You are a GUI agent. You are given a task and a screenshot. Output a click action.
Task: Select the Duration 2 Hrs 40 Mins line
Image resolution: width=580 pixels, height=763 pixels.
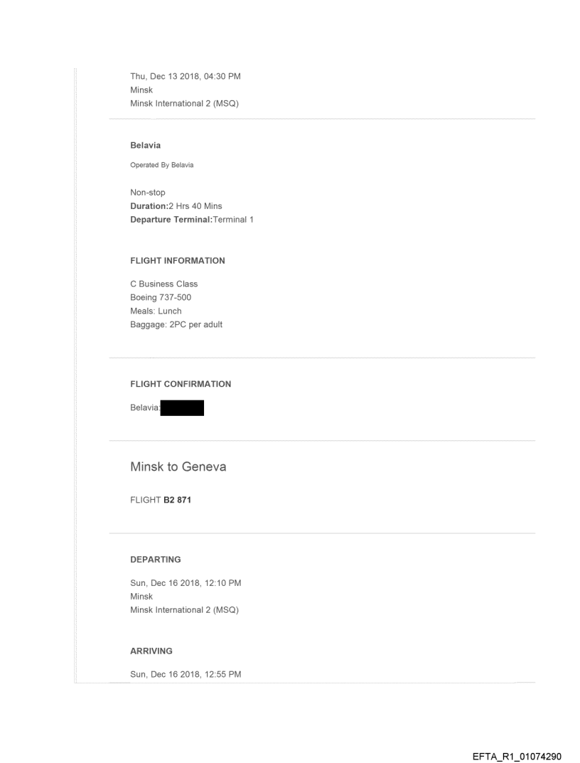click(x=176, y=206)
